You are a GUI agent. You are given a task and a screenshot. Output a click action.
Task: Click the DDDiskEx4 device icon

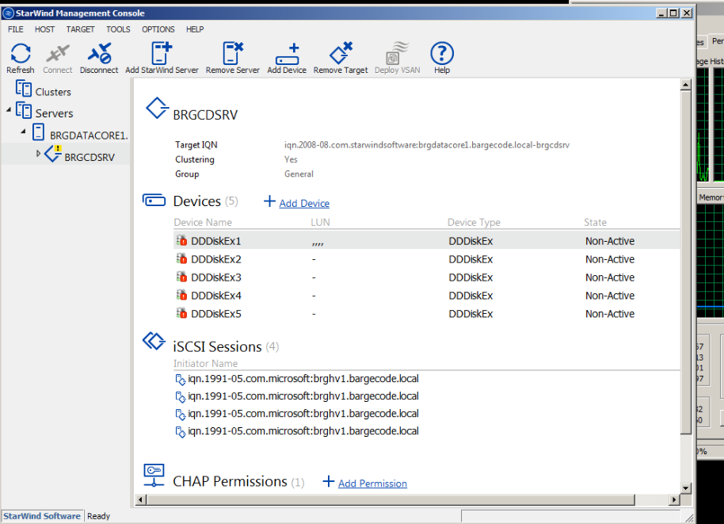181,295
